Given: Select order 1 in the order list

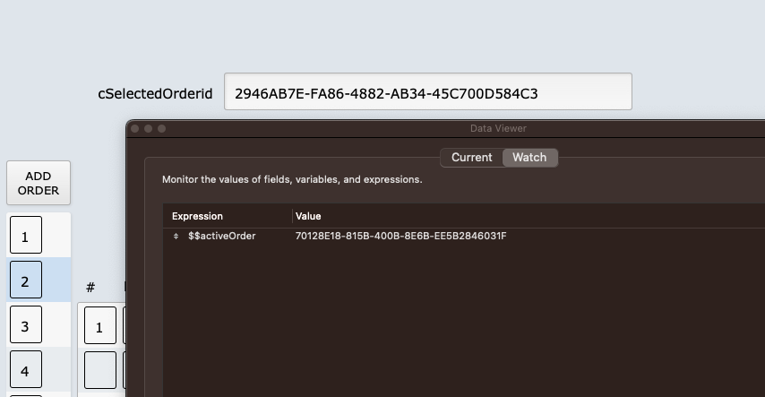Looking at the screenshot, I should pos(26,236).
